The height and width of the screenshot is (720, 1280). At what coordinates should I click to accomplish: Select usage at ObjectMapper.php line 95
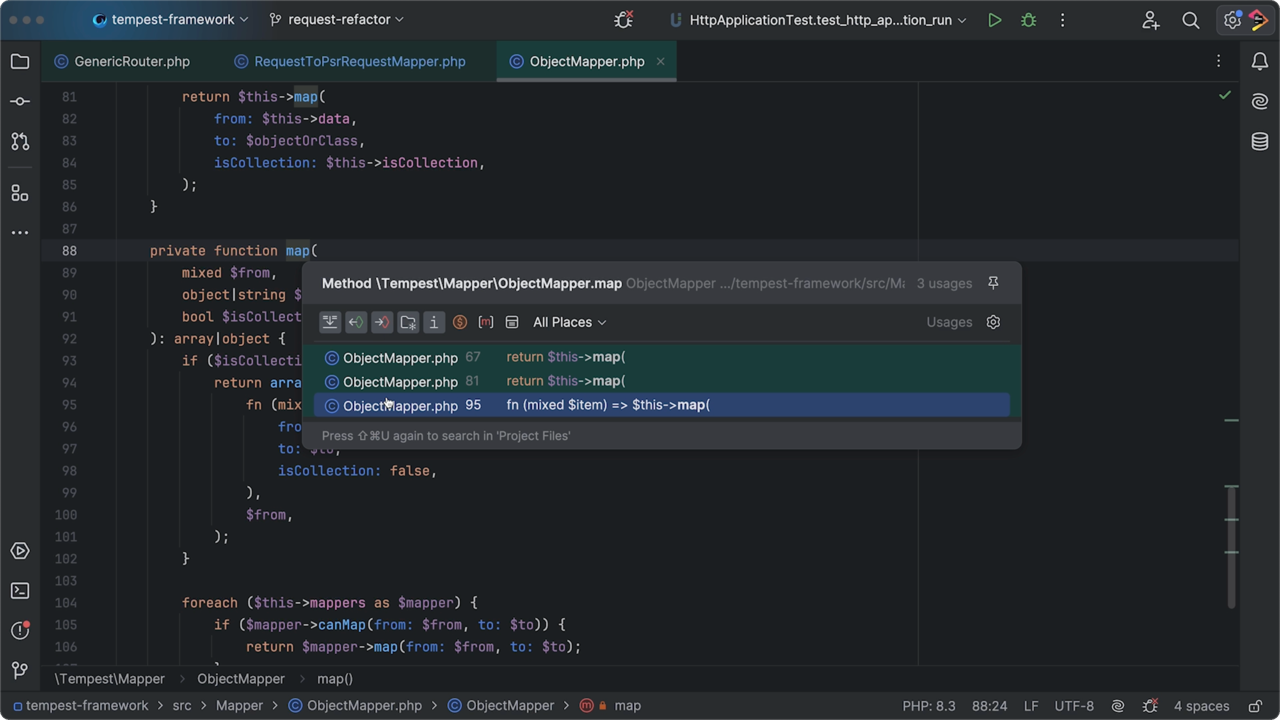coord(661,405)
